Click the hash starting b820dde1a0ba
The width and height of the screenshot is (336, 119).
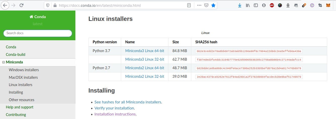coord(249,68)
